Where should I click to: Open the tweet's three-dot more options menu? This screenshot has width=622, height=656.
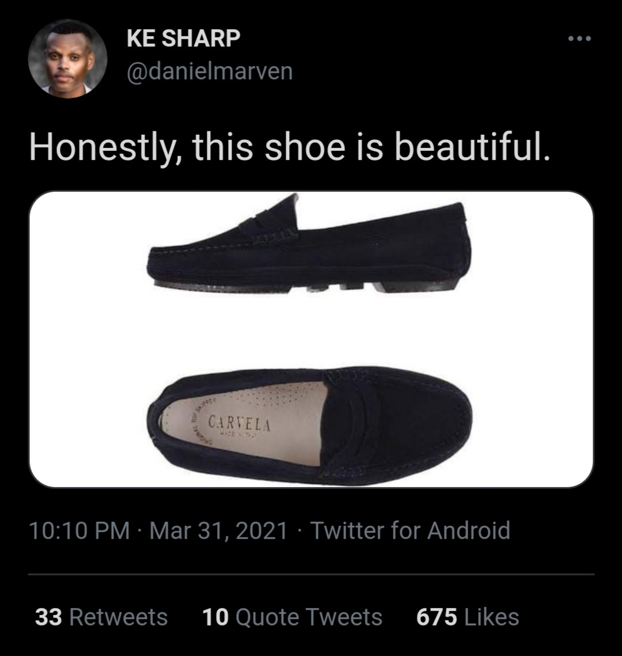pyautogui.click(x=578, y=39)
